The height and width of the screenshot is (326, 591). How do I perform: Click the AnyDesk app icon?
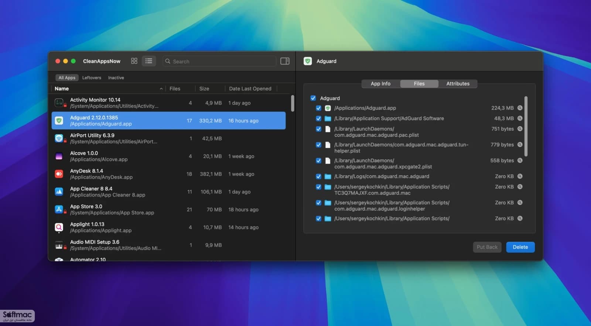59,174
